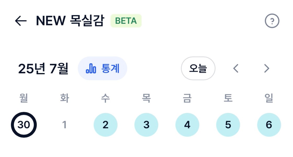Viewport: 293px width, 157px height.
Task: Open help via the question mark icon
Action: [x=272, y=21]
